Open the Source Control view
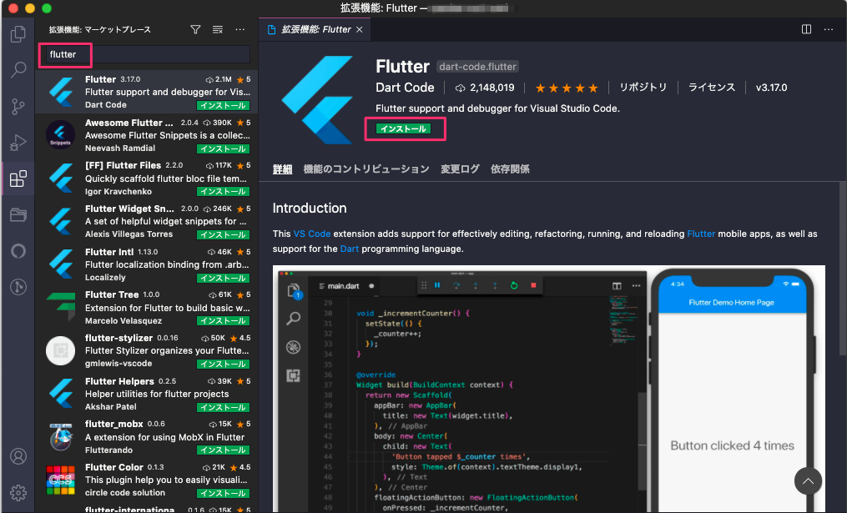Viewport: 847px width, 513px height. pyautogui.click(x=18, y=107)
